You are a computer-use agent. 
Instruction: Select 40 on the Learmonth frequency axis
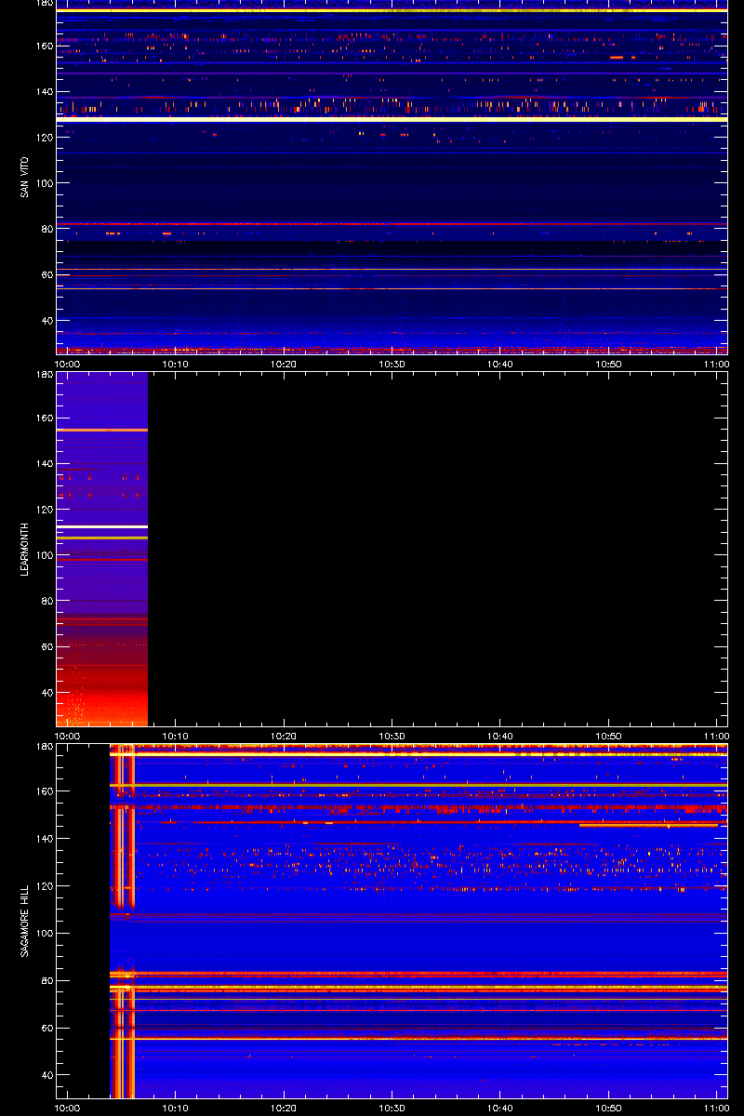[x=46, y=693]
